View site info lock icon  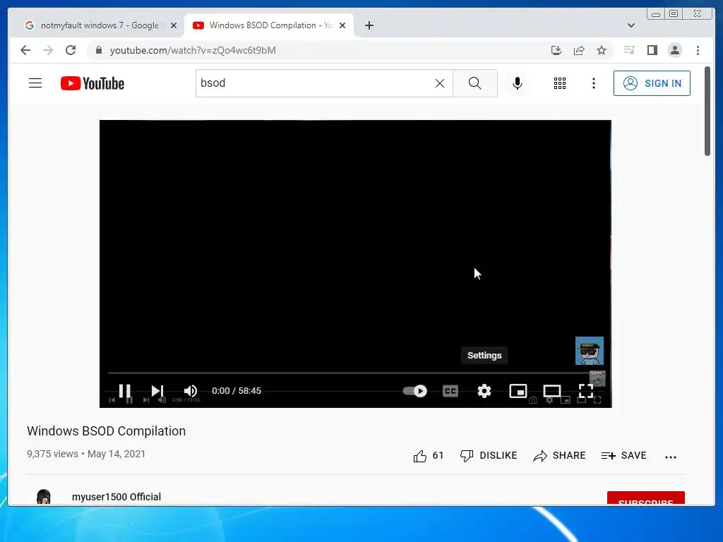click(98, 50)
